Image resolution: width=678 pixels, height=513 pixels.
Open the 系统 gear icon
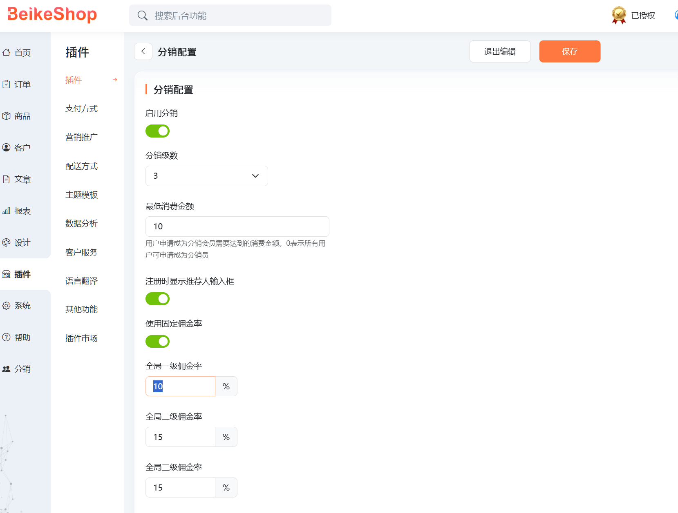coord(6,306)
